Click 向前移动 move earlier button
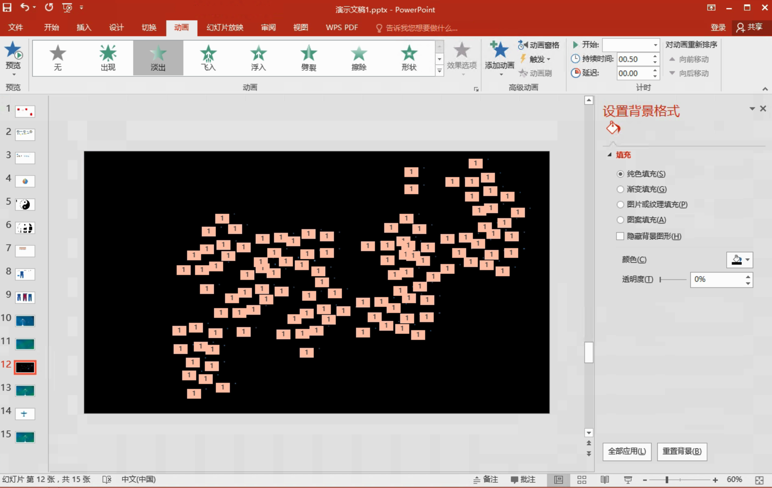The height and width of the screenshot is (488, 772). [689, 60]
